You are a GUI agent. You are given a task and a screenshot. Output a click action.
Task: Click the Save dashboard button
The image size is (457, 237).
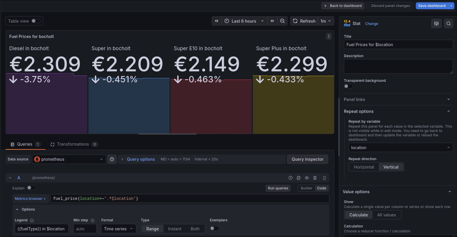[x=431, y=6]
